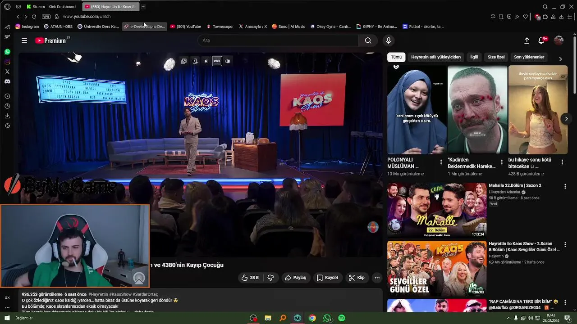Image resolution: width=577 pixels, height=324 pixels.
Task: Open history clock in Opera sidebar
Action: tap(7, 106)
